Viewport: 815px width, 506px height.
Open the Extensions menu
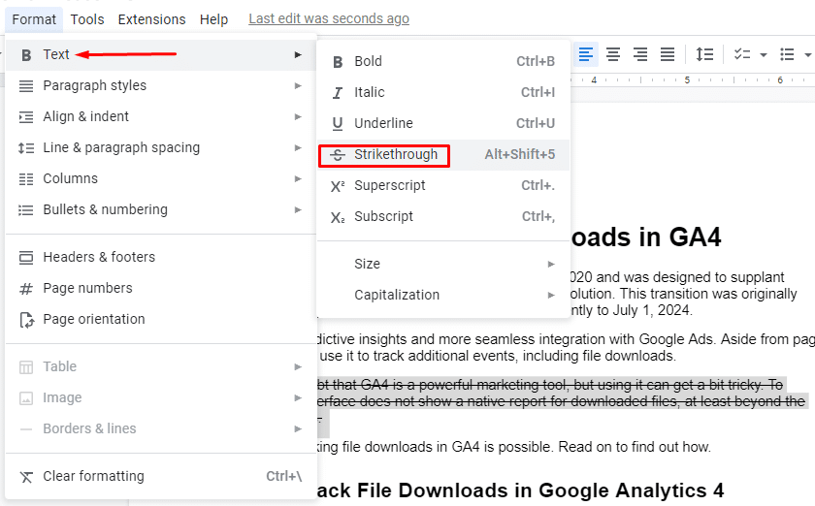coord(151,19)
